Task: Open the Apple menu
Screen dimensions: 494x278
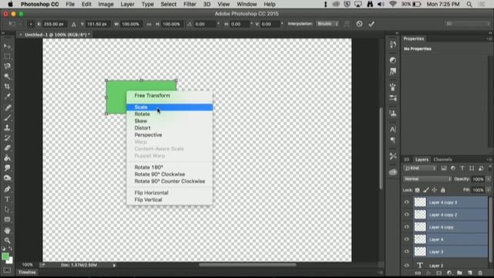Action: click(x=10, y=4)
